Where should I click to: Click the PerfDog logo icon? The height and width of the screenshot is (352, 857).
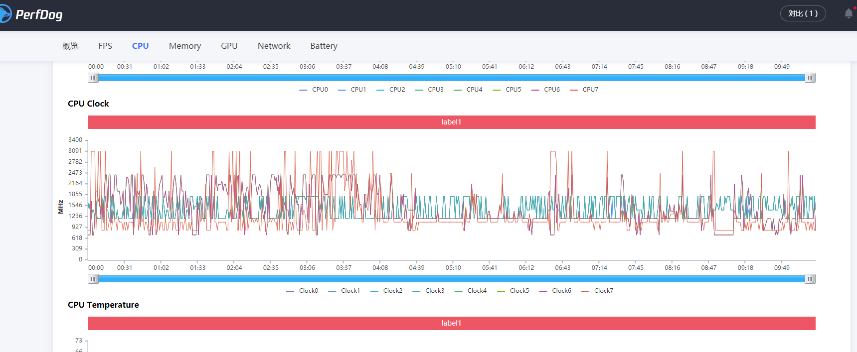coord(5,14)
